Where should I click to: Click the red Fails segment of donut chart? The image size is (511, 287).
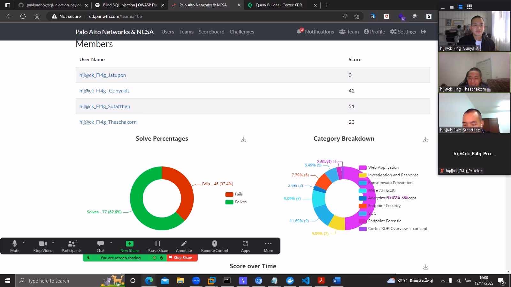[185, 188]
